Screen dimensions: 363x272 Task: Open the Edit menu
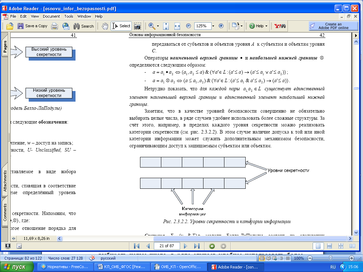(x=23, y=16)
